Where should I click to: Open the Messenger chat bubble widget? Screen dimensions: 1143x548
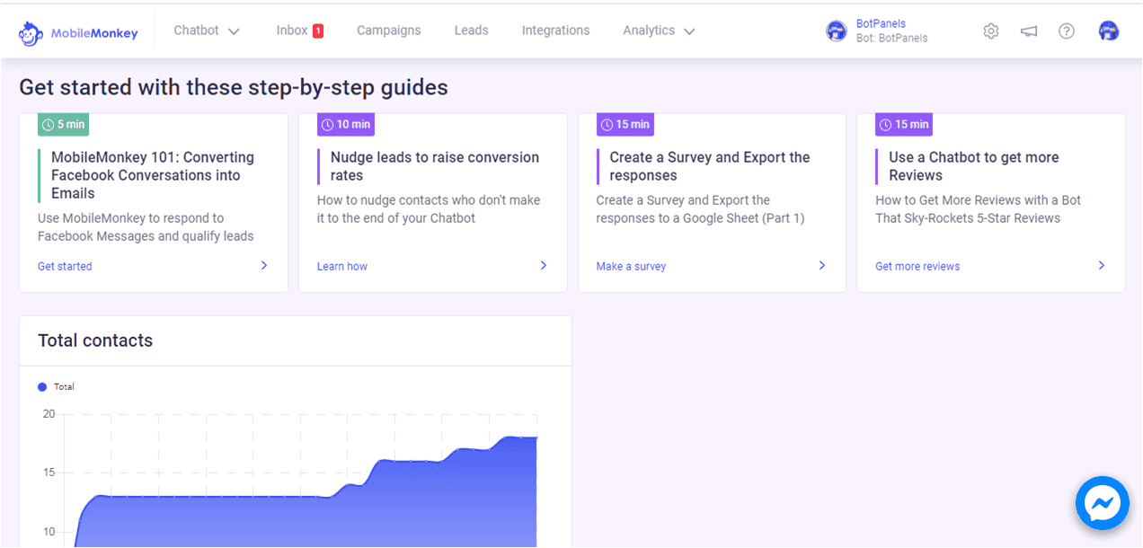[1103, 504]
